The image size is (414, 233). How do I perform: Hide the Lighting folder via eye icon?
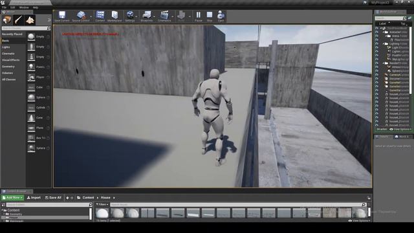376,43
